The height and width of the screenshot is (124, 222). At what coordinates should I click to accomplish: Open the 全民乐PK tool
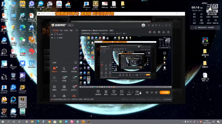74,88
